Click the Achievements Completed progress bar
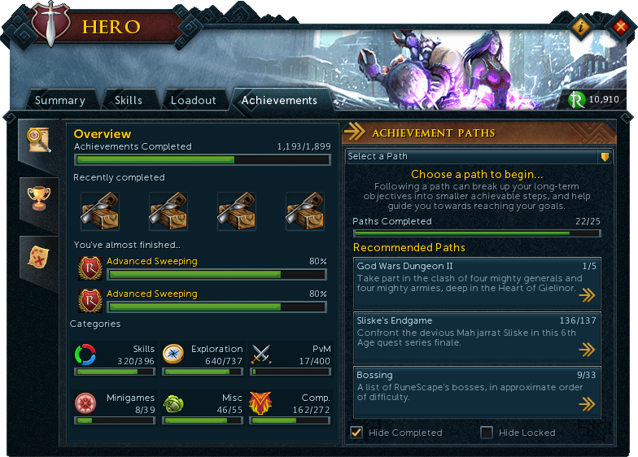 (202, 160)
